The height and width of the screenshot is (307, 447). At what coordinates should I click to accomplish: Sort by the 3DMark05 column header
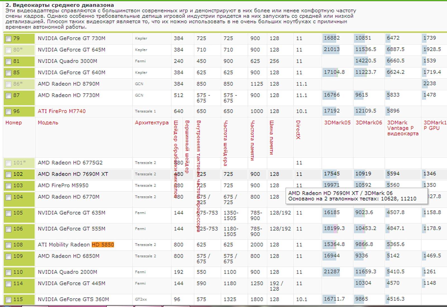[337, 123]
